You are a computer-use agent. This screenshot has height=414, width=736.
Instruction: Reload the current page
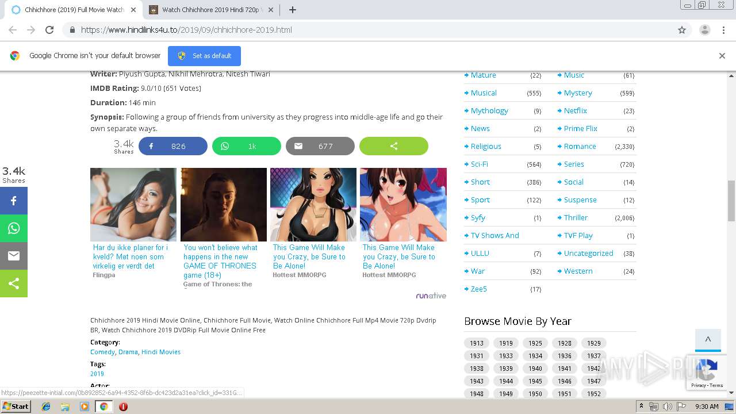pos(49,30)
